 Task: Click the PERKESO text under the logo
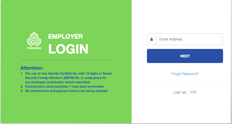coord(34,48)
